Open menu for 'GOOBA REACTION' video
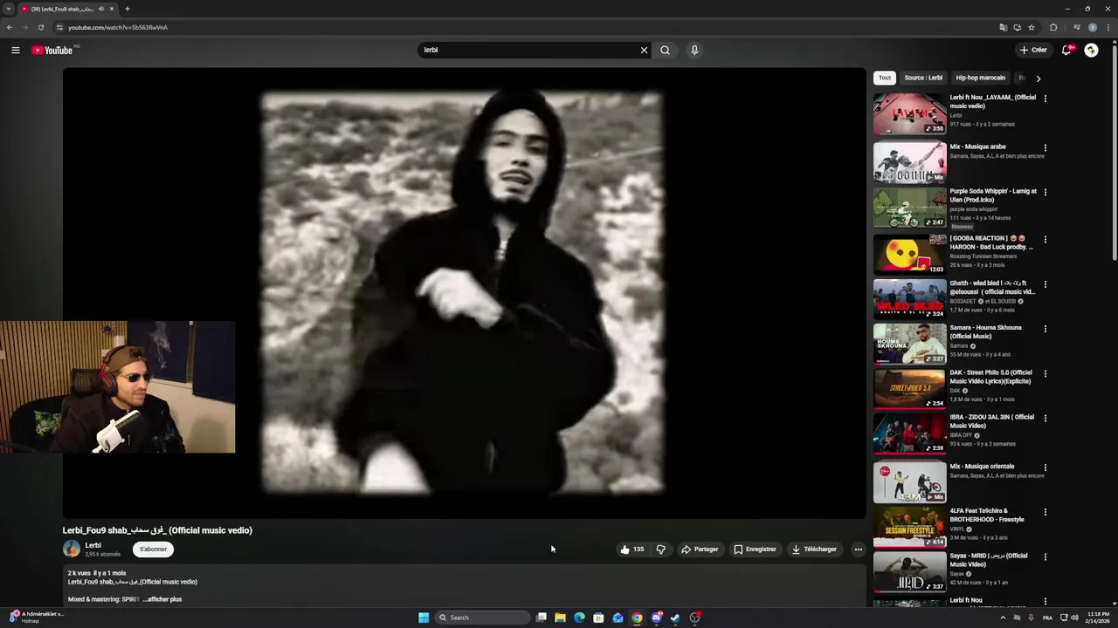 tap(1045, 240)
